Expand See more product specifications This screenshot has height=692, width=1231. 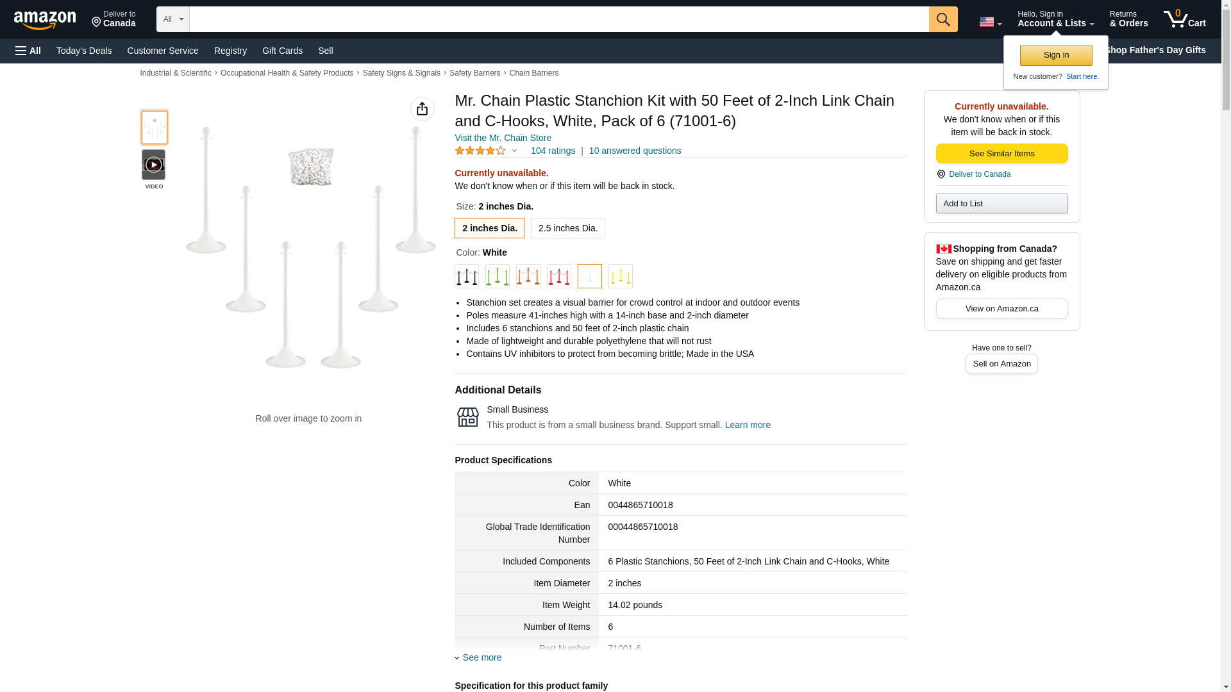(x=482, y=657)
